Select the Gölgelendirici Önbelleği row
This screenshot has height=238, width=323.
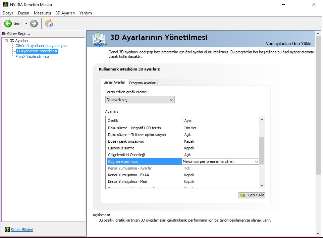[x=182, y=155]
